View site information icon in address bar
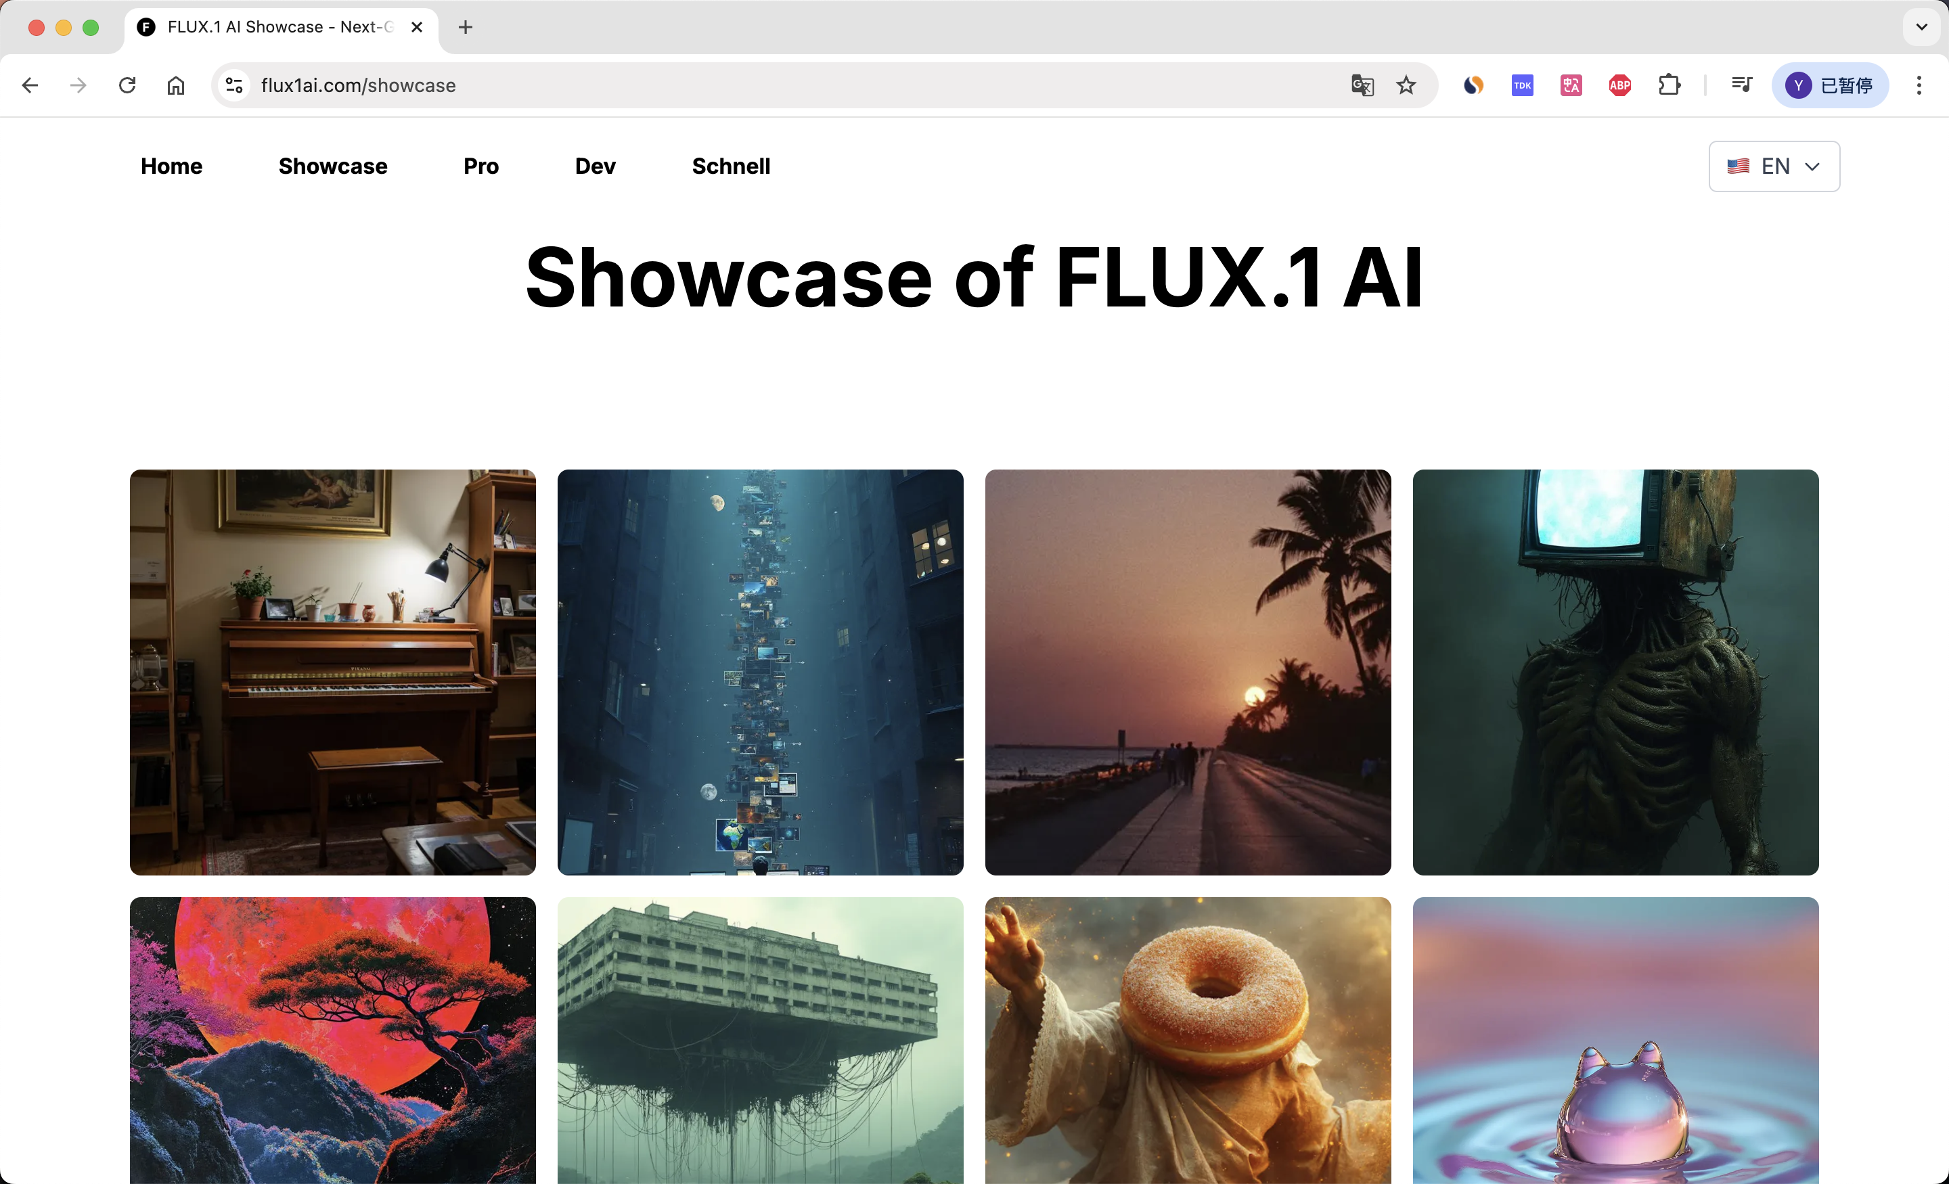The image size is (1949, 1184). tap(234, 85)
